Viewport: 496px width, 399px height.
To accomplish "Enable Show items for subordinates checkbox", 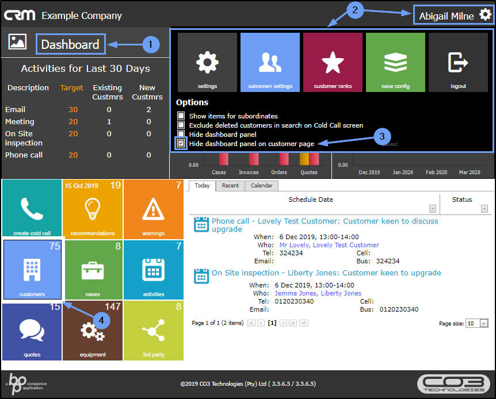I will (181, 116).
